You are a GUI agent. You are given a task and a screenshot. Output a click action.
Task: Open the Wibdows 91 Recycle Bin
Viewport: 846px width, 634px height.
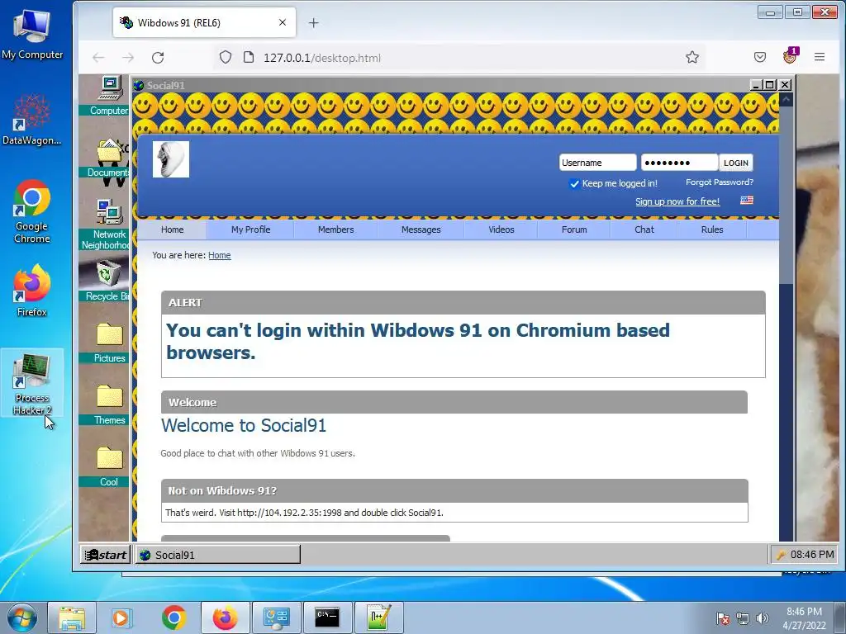point(108,281)
